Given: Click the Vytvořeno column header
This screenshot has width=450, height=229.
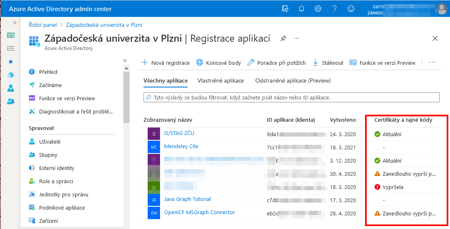Looking at the screenshot, I should [x=343, y=120].
